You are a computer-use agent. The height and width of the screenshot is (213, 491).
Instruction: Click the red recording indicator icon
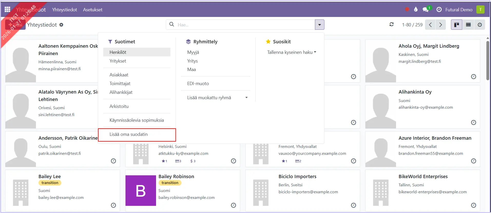(407, 9)
